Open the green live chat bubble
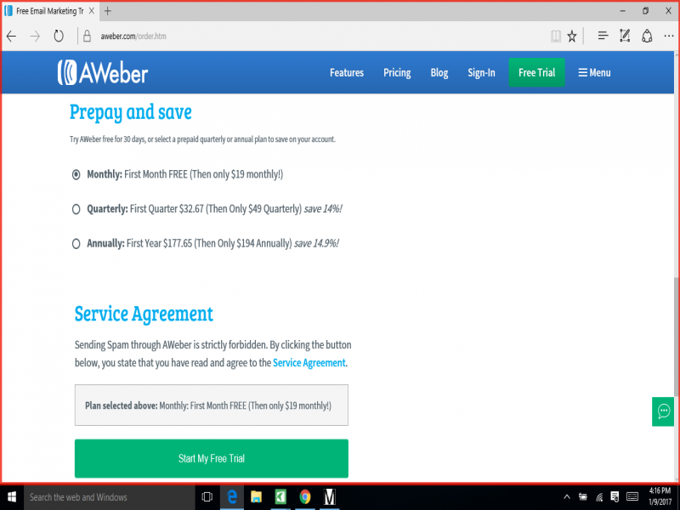Viewport: 680px width, 510px height. (663, 411)
